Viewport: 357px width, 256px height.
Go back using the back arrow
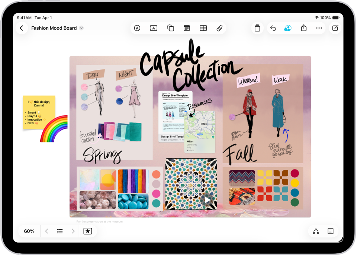pyautogui.click(x=21, y=28)
